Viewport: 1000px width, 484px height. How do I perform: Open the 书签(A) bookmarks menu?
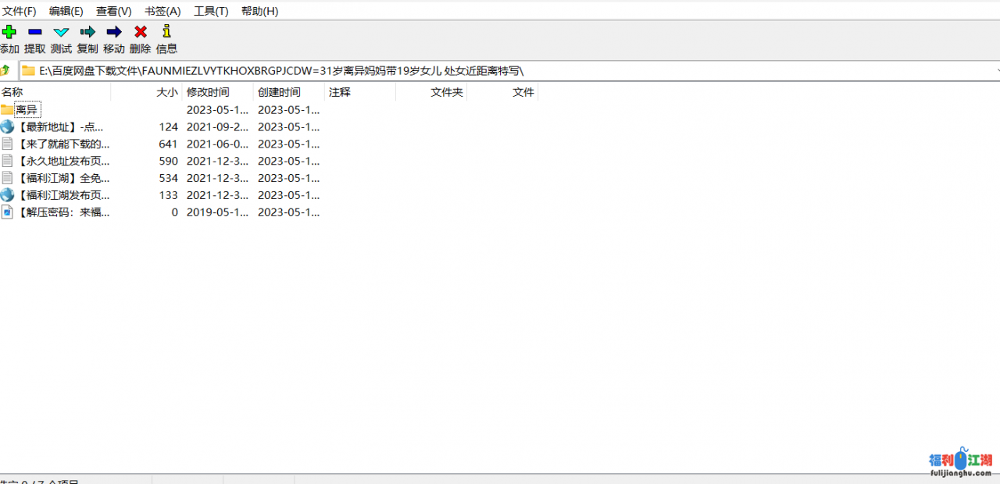(x=162, y=11)
